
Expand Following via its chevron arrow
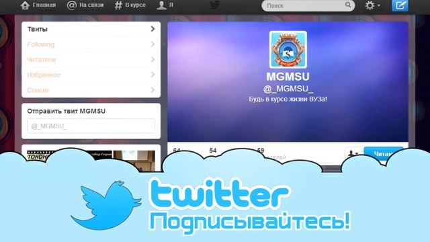(153, 44)
